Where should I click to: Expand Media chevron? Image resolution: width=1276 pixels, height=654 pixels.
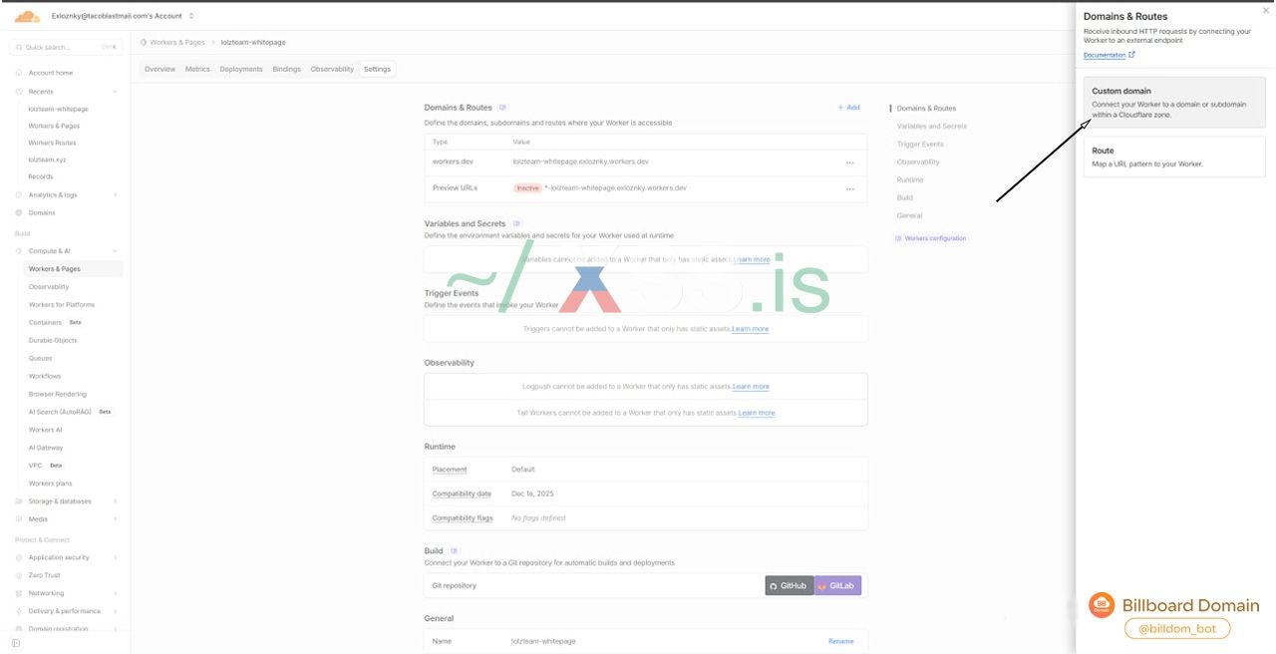point(115,519)
